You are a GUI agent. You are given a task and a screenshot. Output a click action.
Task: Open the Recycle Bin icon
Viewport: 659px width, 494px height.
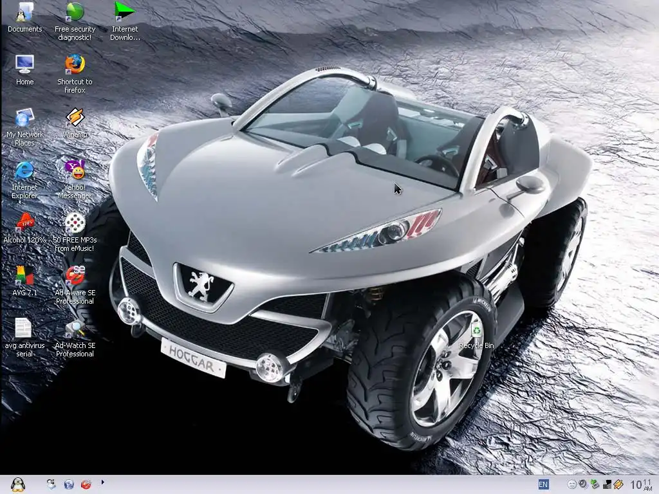[x=477, y=334]
